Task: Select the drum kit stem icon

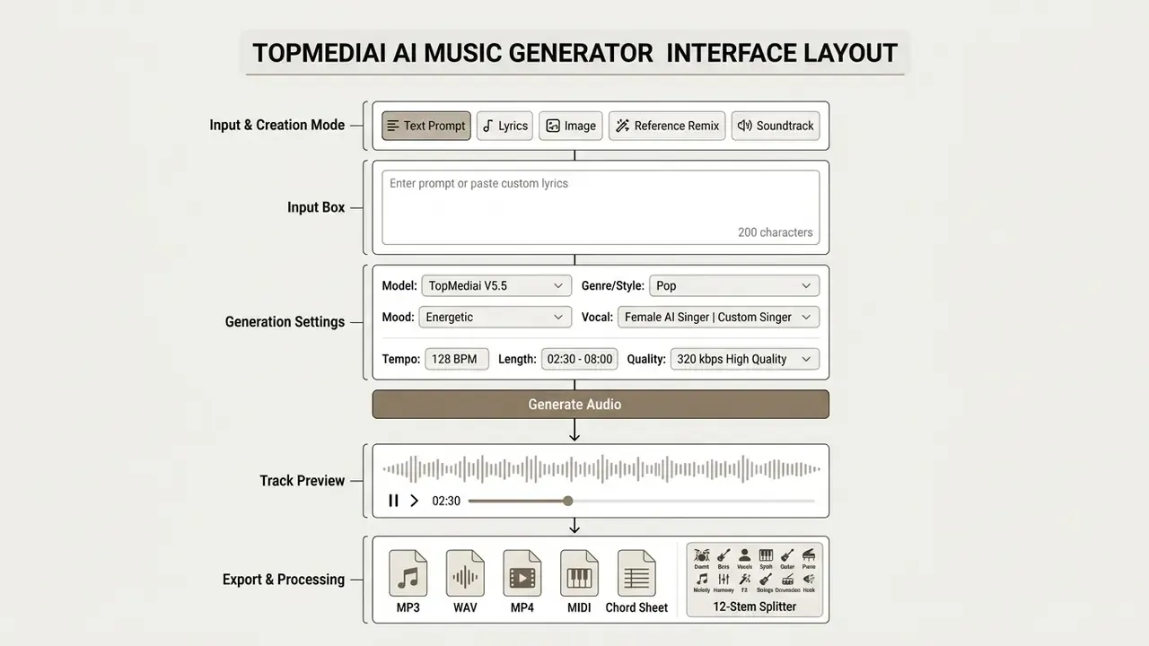Action: [701, 555]
